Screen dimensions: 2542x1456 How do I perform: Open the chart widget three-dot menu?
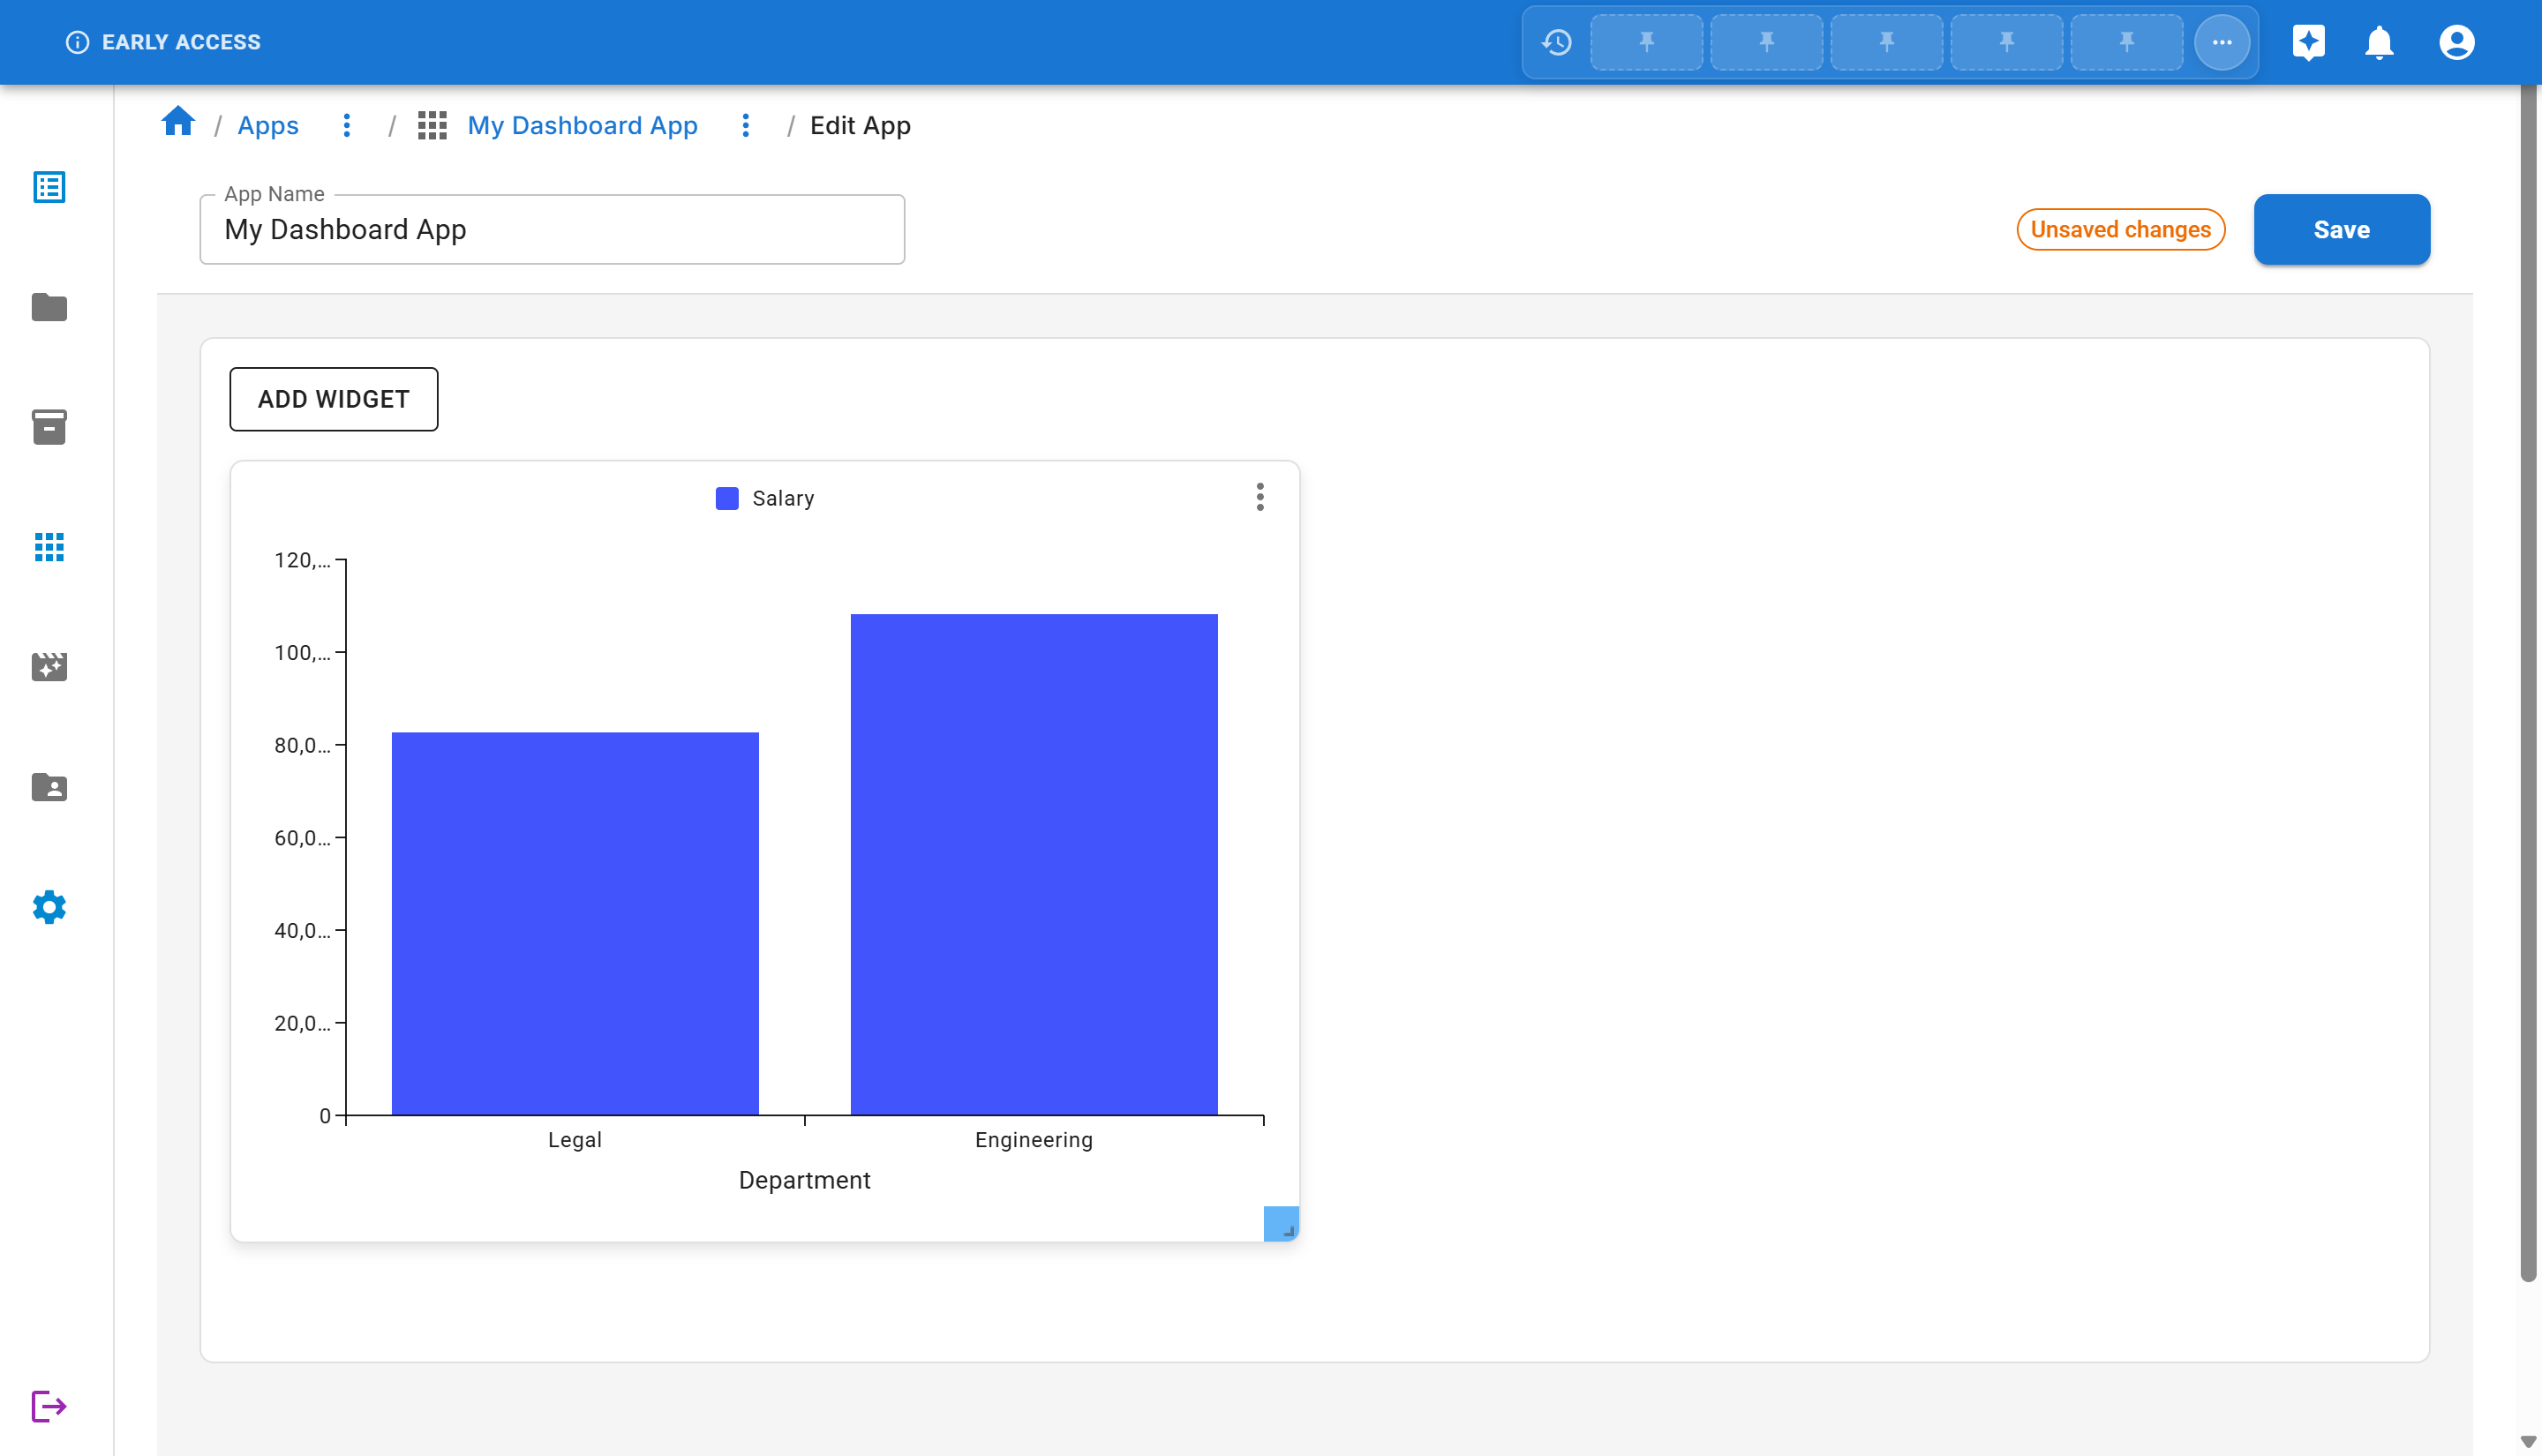tap(1260, 497)
